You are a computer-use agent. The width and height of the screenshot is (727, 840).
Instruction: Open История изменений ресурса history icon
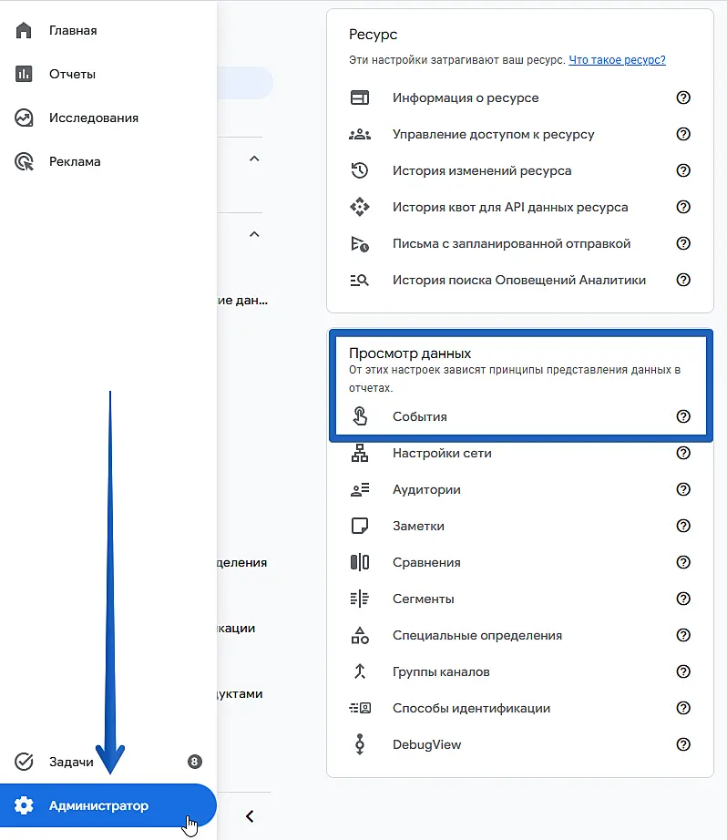pyautogui.click(x=360, y=170)
